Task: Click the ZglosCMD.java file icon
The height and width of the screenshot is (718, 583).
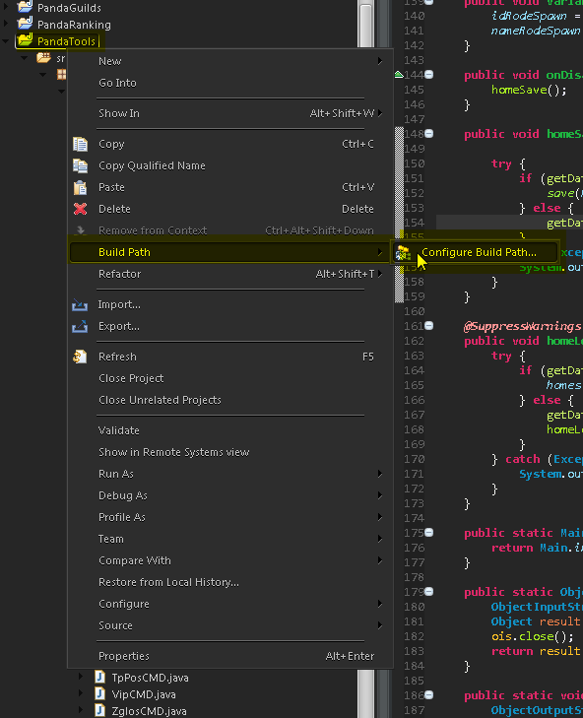Action: pyautogui.click(x=99, y=711)
